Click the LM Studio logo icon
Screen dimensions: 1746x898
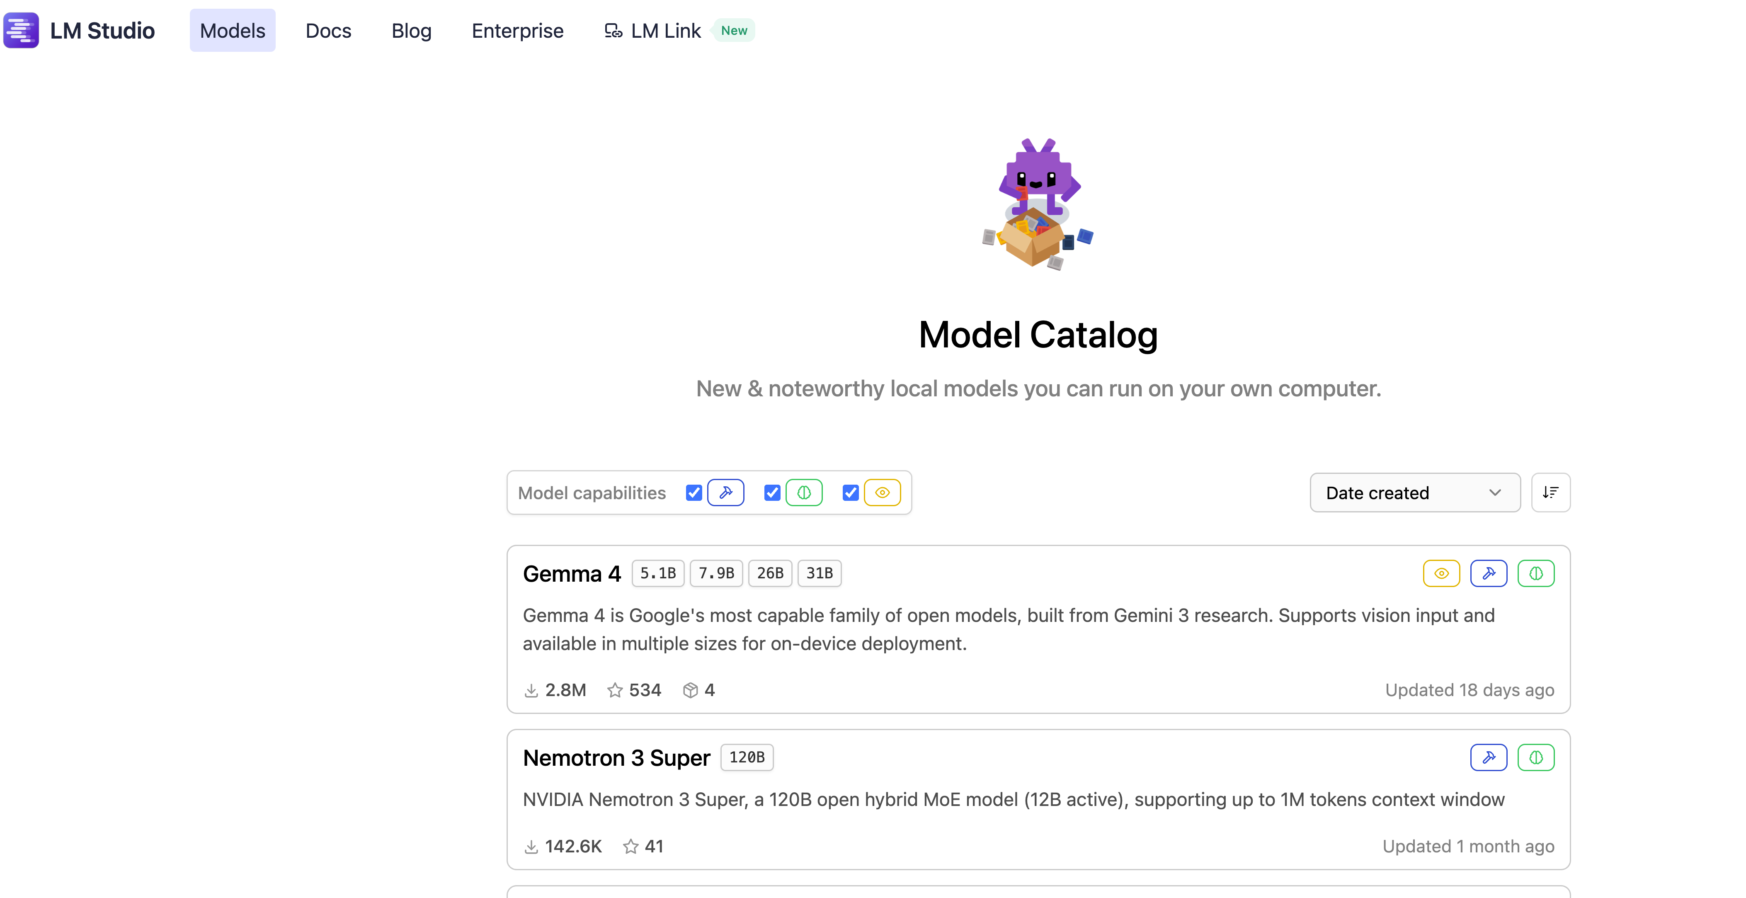point(21,31)
